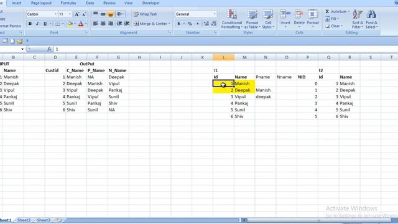Open the font name dropdown
Image resolution: width=398 pixels, height=224 pixels.
click(x=55, y=14)
